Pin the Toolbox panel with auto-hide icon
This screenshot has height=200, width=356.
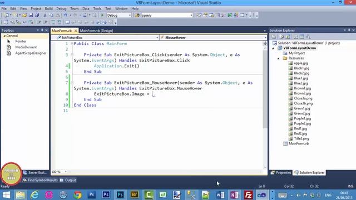[x=42, y=30]
